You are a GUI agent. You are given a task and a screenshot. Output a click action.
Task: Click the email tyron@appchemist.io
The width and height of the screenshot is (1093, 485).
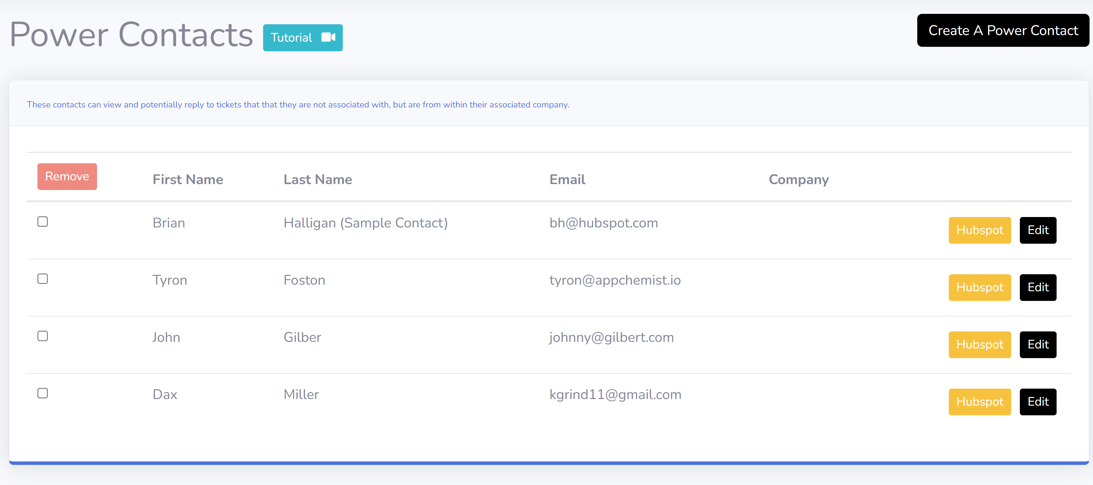[x=615, y=280]
